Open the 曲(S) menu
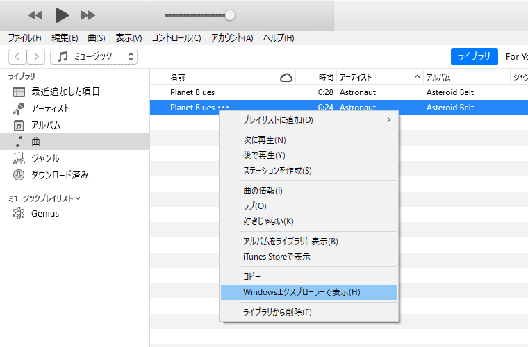Image resolution: width=528 pixels, height=347 pixels. 97,38
